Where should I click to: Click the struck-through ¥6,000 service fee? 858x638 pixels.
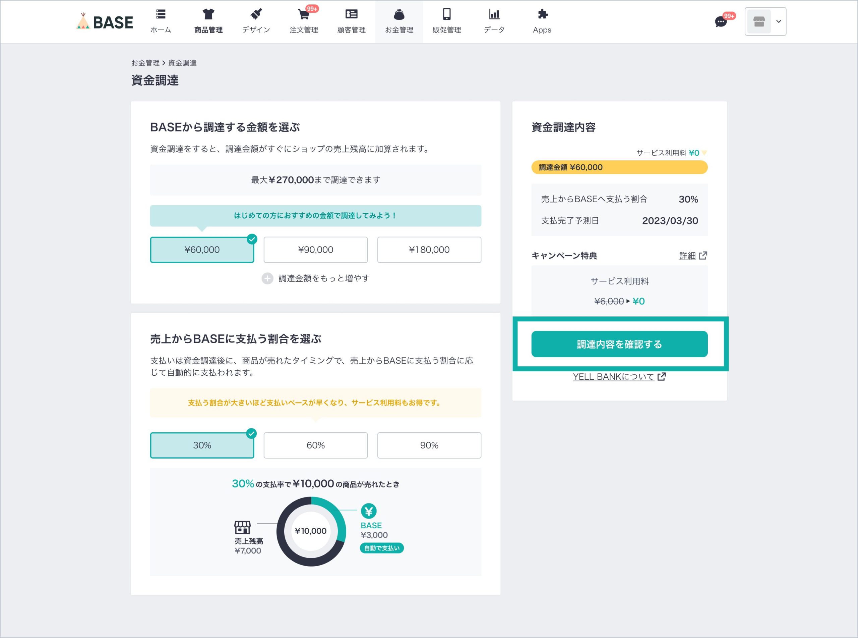click(x=609, y=301)
